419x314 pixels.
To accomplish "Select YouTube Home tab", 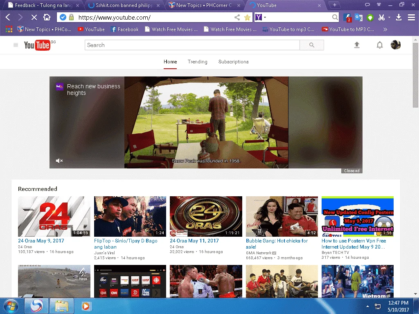I will 170,62.
